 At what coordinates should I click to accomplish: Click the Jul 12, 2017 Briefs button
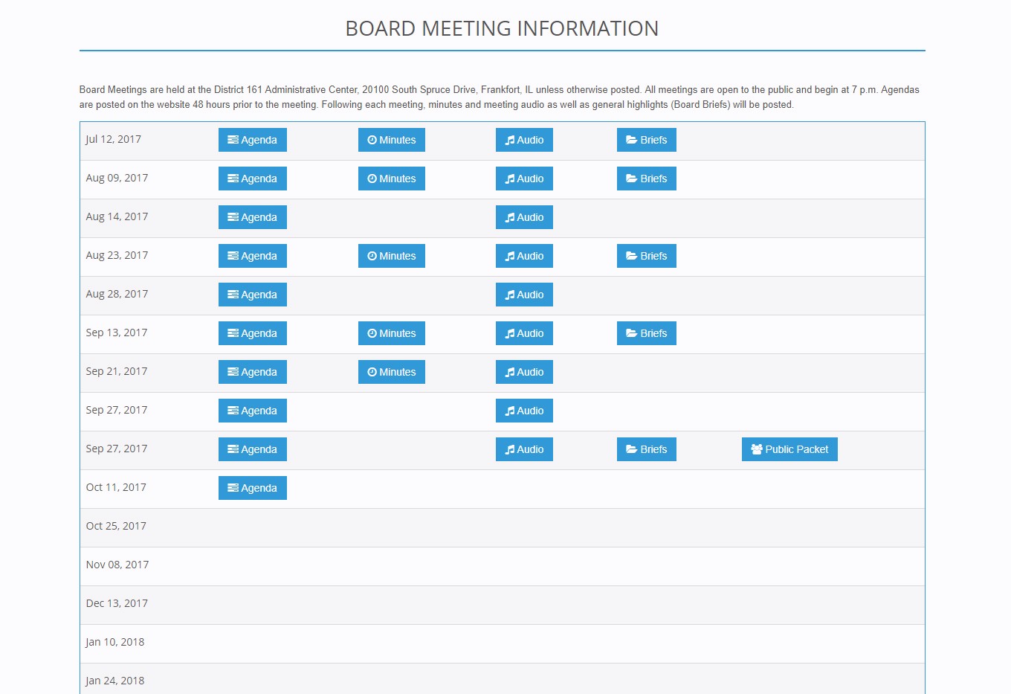pos(646,140)
